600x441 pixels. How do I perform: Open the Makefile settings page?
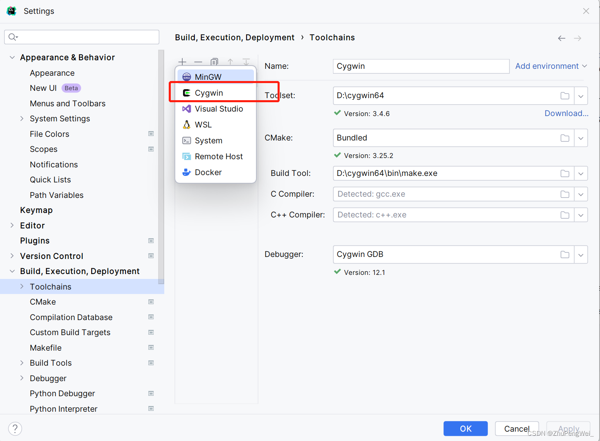pyautogui.click(x=46, y=348)
